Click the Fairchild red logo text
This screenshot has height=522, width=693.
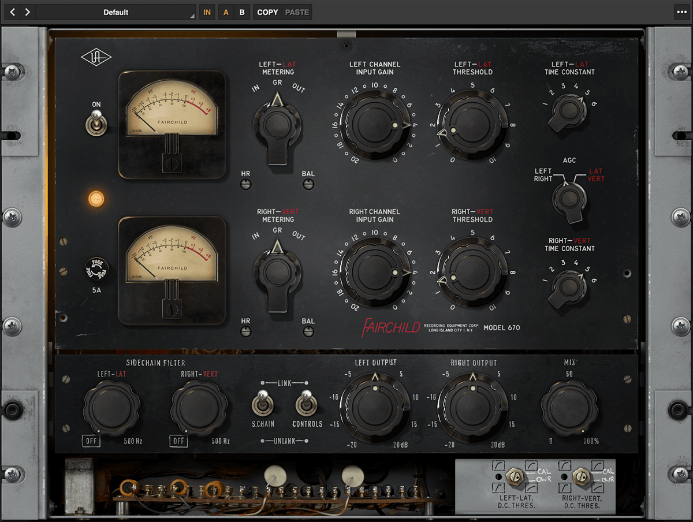(x=391, y=327)
